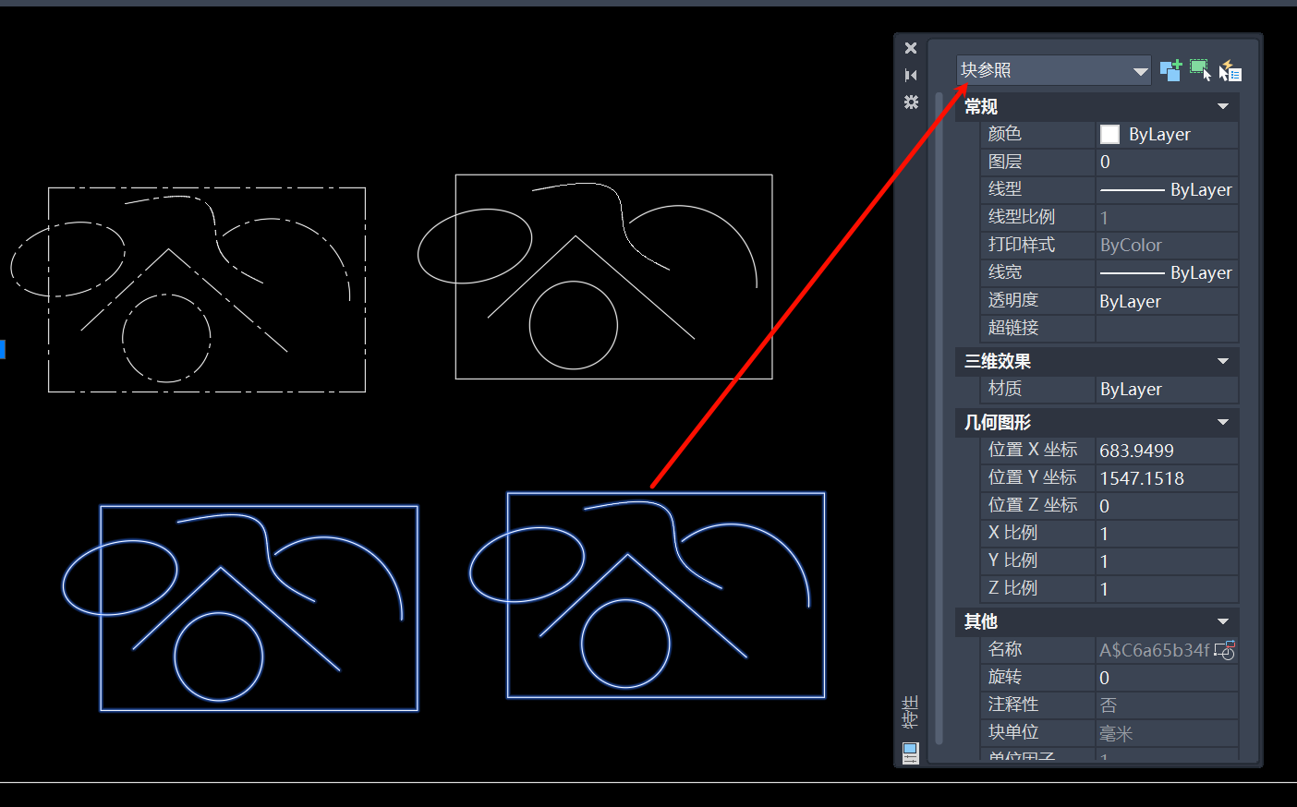
Task: Click the Select Objects icon
Action: click(x=1200, y=70)
